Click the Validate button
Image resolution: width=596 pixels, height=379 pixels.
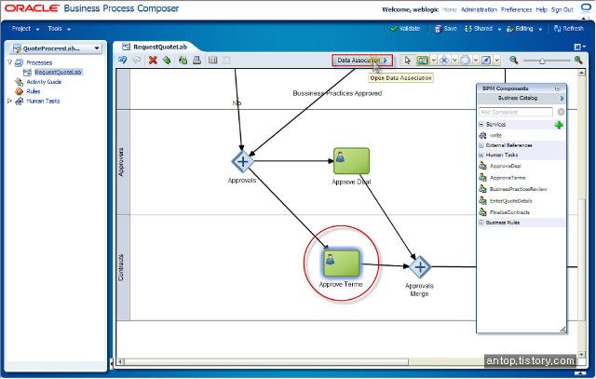[x=405, y=29]
